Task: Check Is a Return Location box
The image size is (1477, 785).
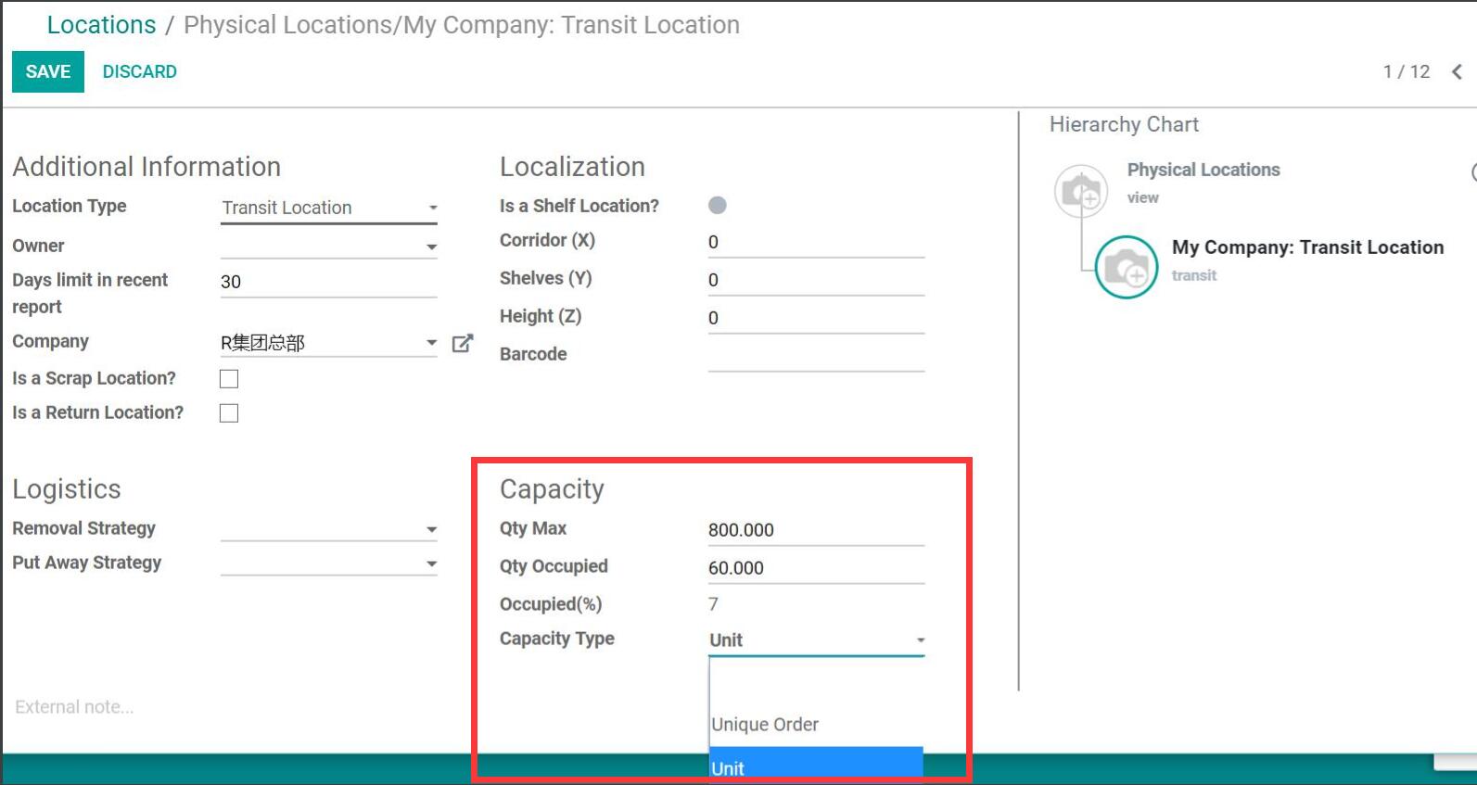Action: pos(229,412)
